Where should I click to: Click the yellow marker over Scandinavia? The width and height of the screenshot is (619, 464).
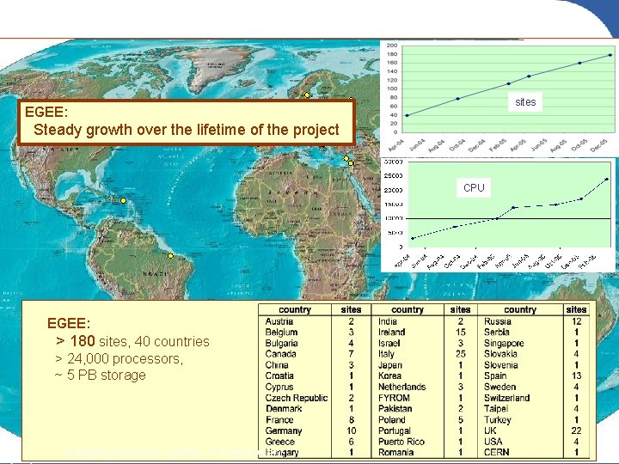307,95
